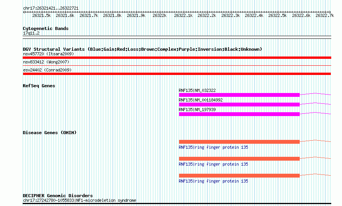Select the 26322.2k ruler tick label
The height and width of the screenshot is (206, 342).
click(207, 15)
